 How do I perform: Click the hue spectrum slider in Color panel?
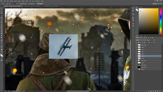coord(161,21)
